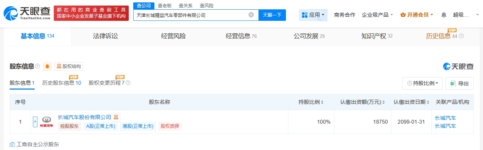
Task: Switch to the 法律诉讼 tab
Action: click(x=105, y=36)
